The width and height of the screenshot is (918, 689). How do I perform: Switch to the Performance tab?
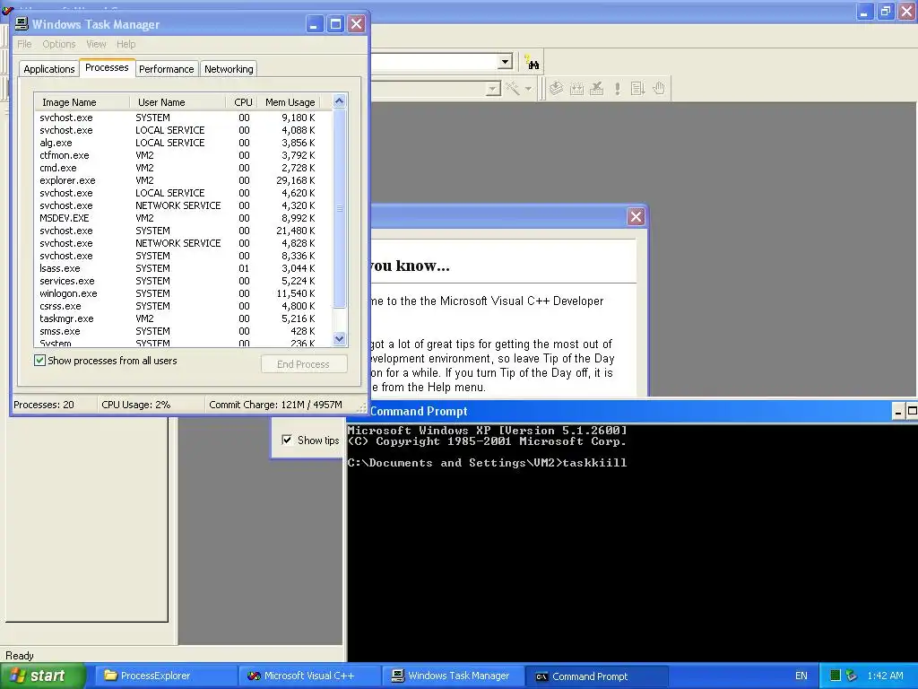(x=166, y=68)
